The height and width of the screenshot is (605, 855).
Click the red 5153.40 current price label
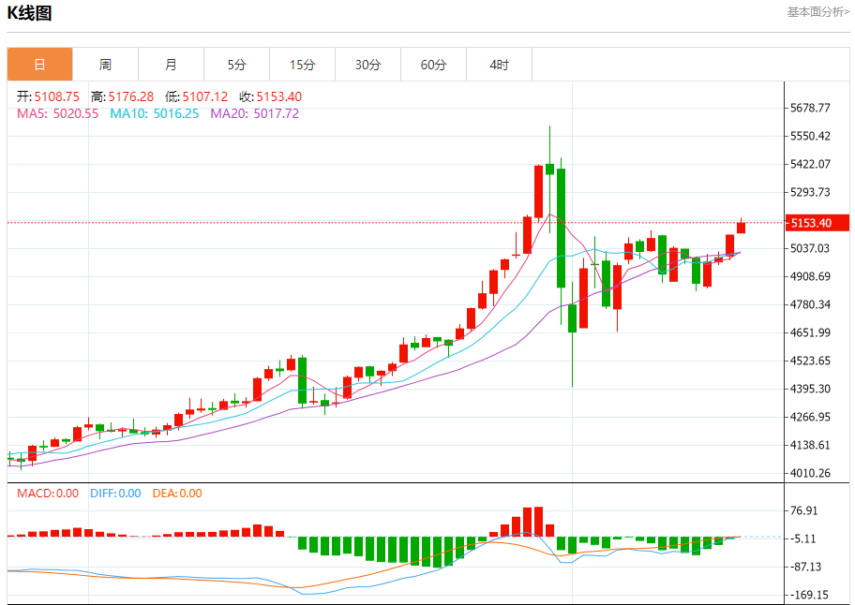[817, 223]
